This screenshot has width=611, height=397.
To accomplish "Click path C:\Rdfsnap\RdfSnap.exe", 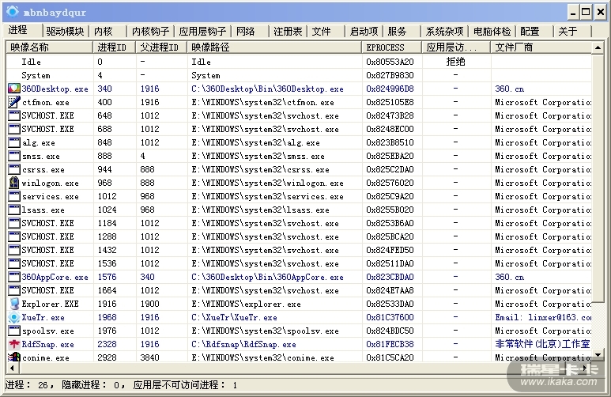I will [243, 344].
